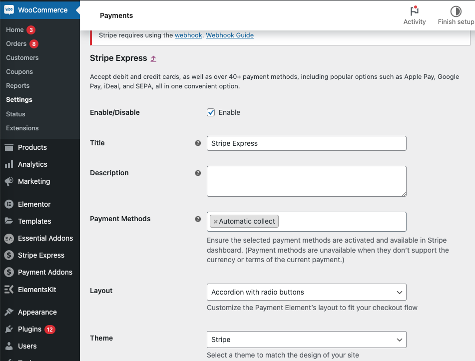475x361 pixels.
Task: Click the Marketing megaphone icon
Action: [x=9, y=181]
